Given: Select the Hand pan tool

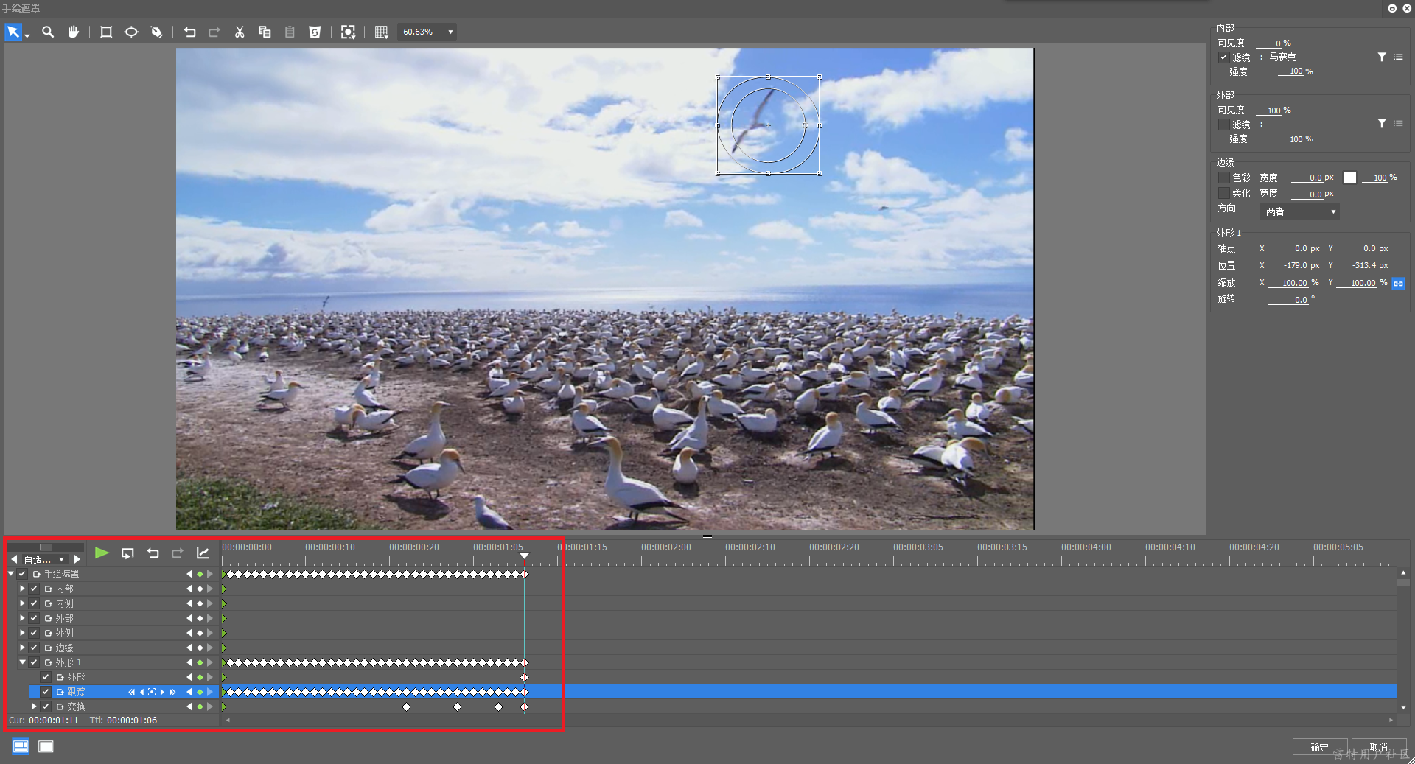Looking at the screenshot, I should click(x=74, y=32).
